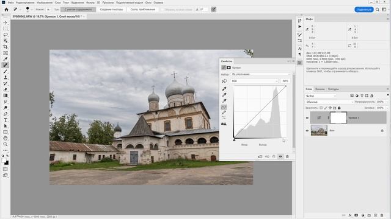Delete the adjustment layer from Properties panel
Screen dimensions: 391x219
[287, 157]
